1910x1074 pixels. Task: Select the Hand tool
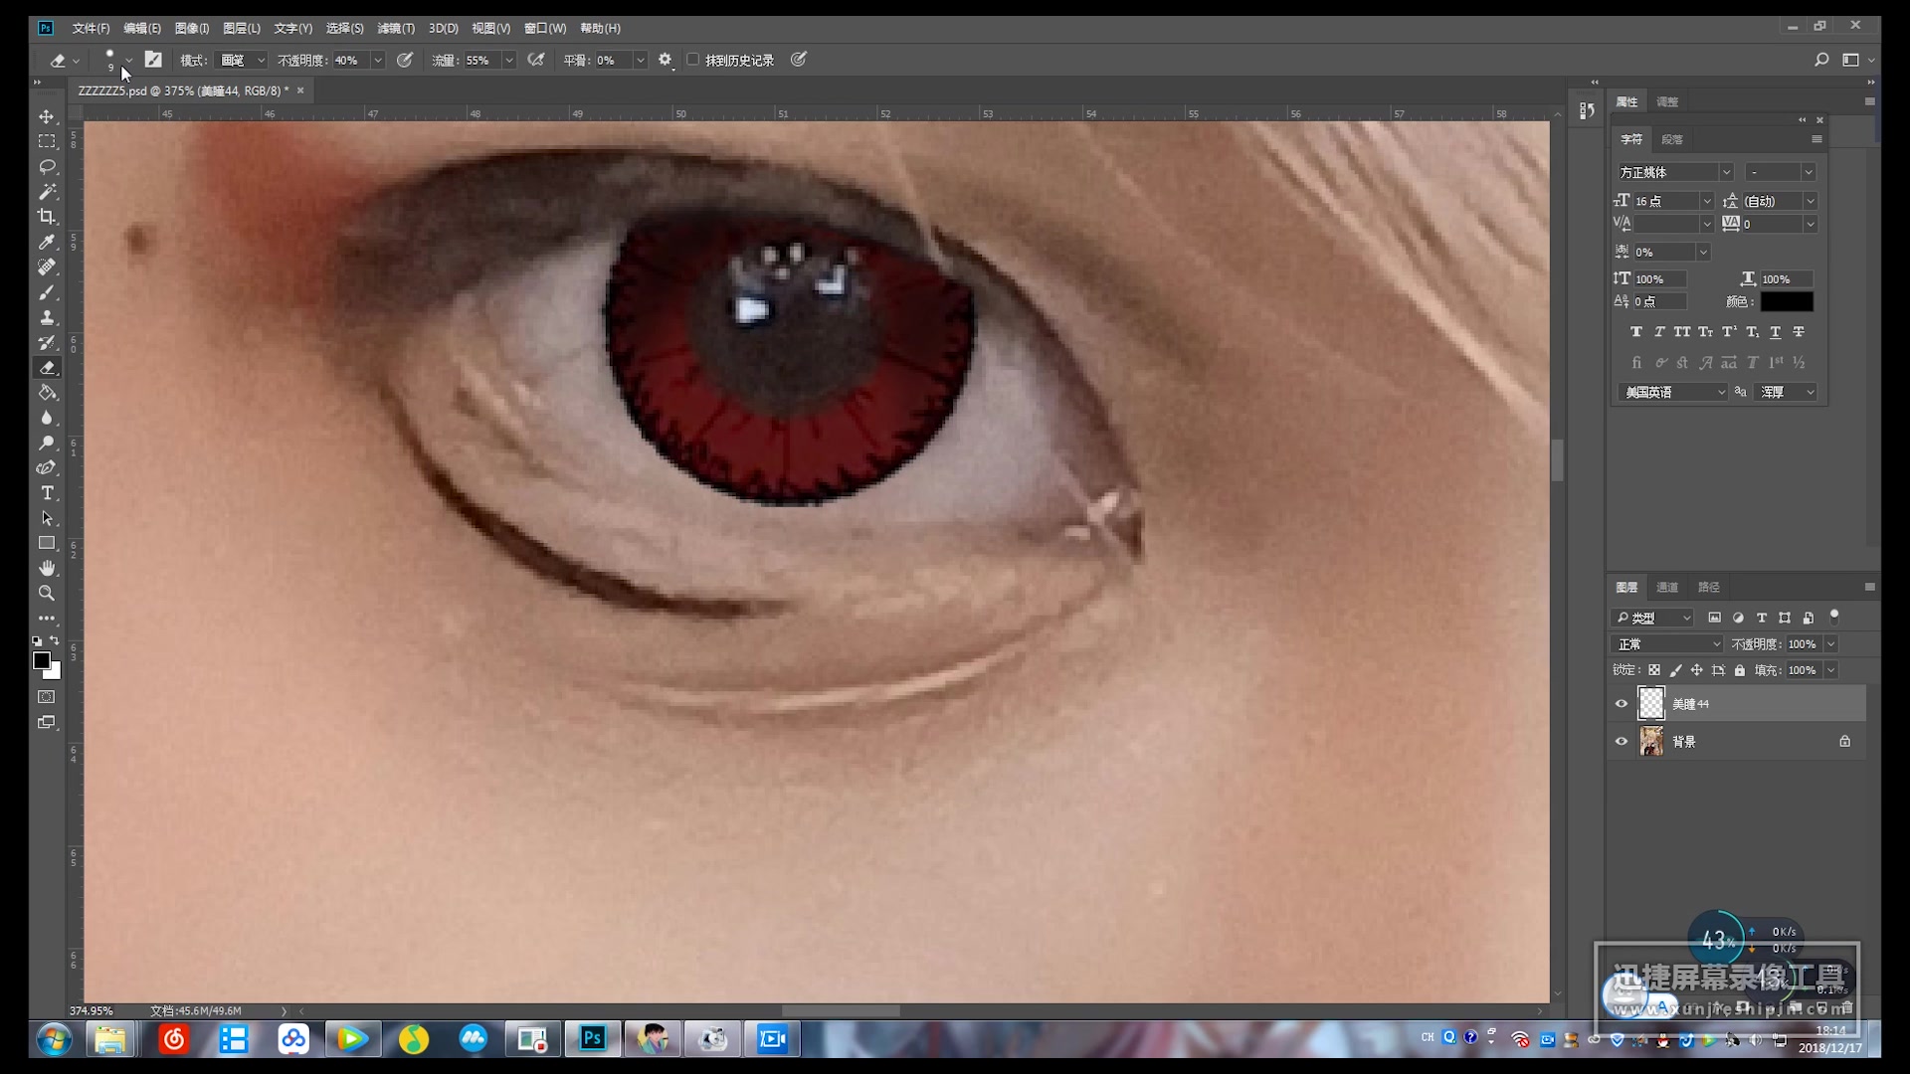[x=47, y=568]
